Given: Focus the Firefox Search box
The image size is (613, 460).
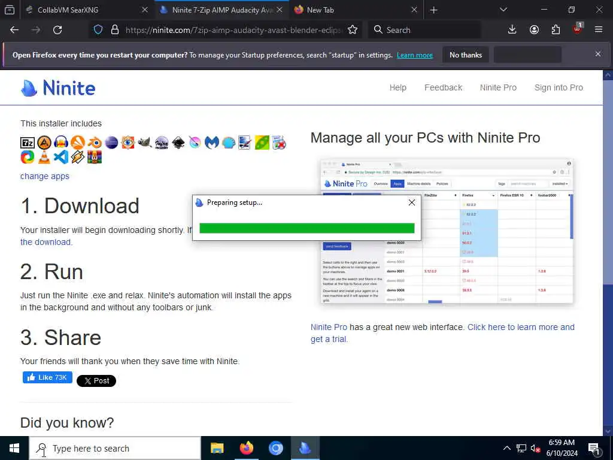Looking at the screenshot, I should click(424, 30).
